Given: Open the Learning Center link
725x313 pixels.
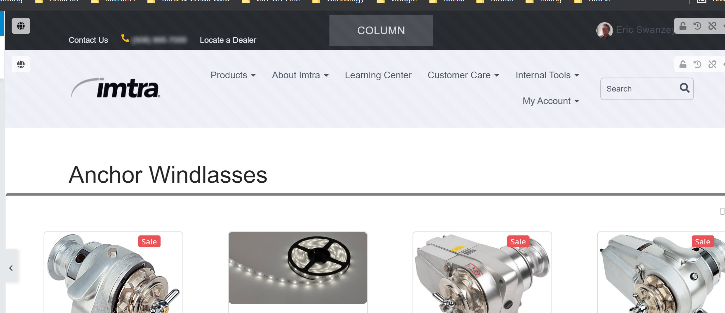Looking at the screenshot, I should (x=378, y=75).
